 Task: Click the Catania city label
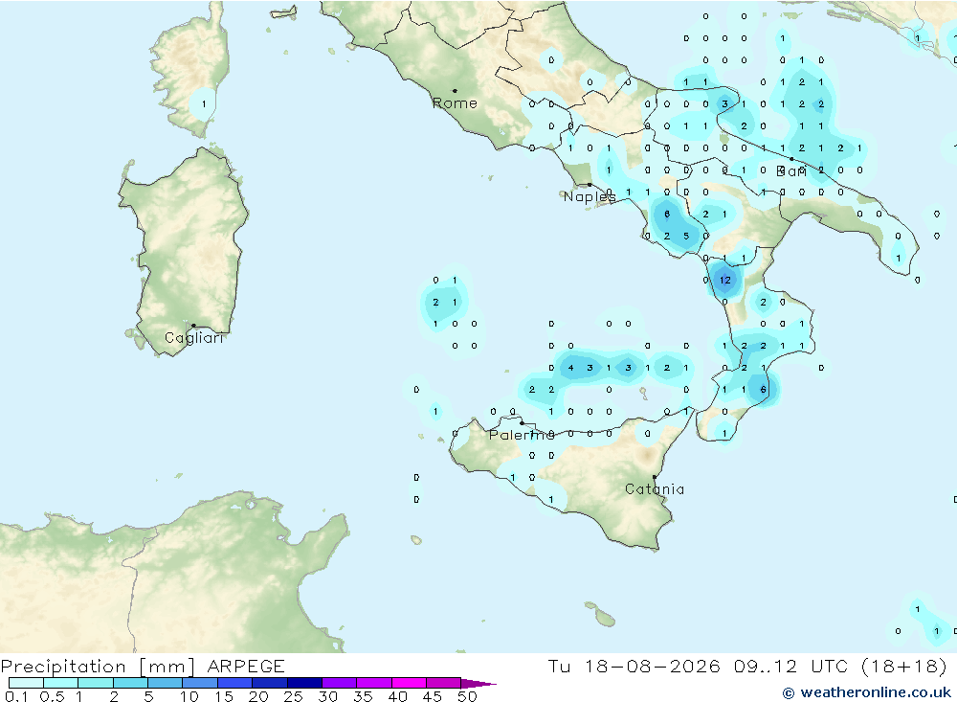(x=655, y=489)
